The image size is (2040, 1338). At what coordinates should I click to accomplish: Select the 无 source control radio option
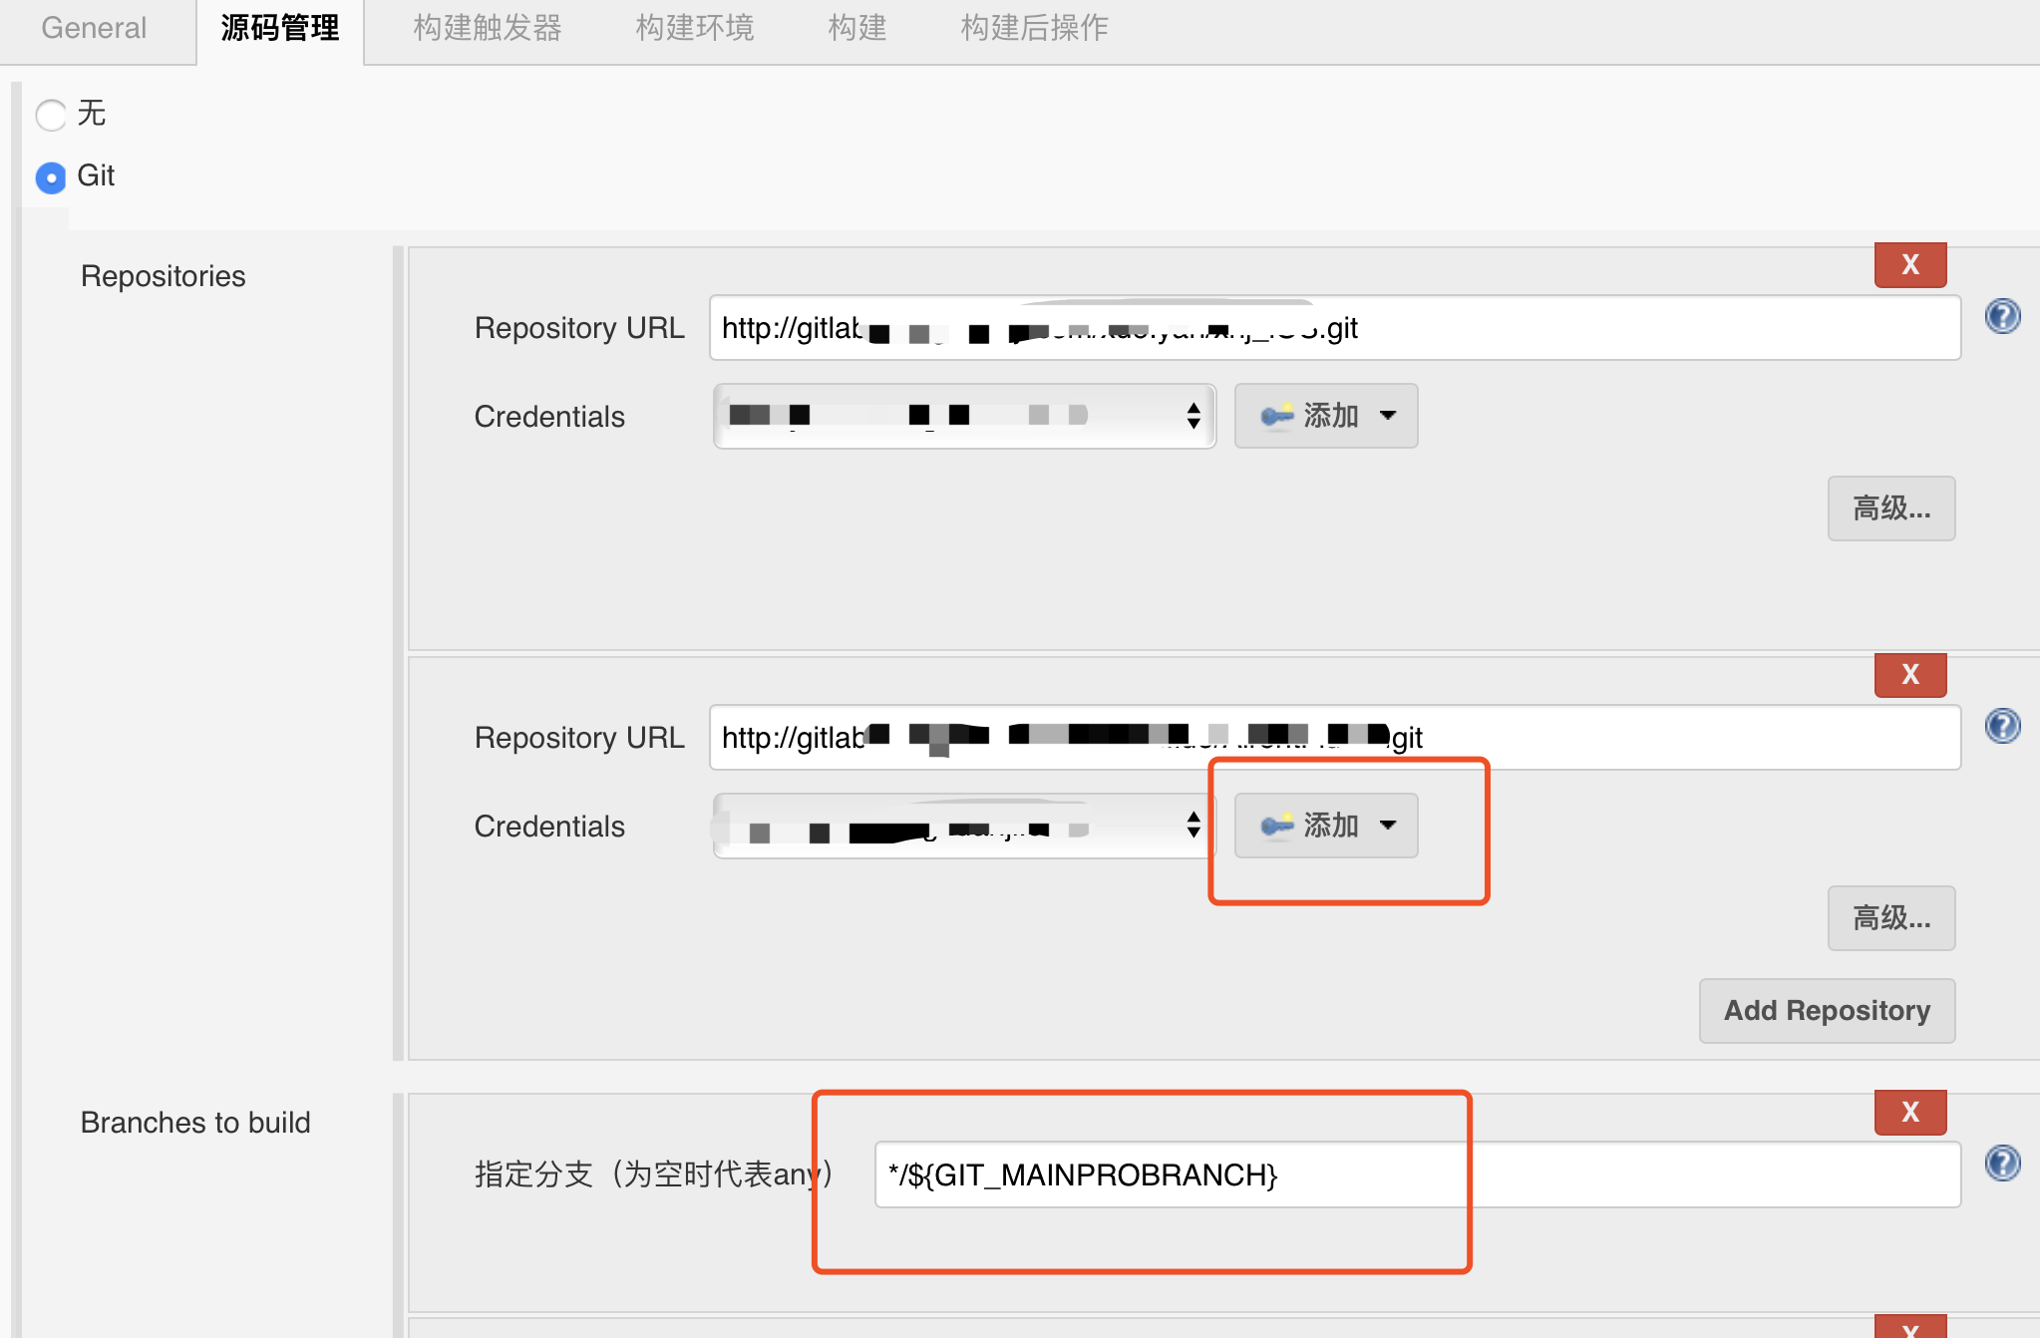click(51, 115)
